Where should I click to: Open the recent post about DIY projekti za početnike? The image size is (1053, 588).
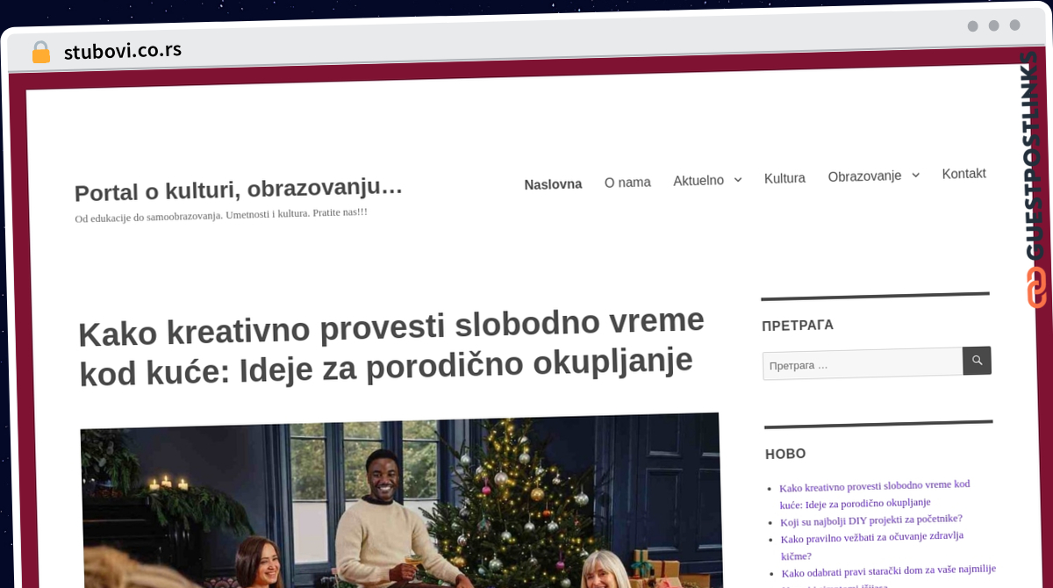tap(871, 520)
